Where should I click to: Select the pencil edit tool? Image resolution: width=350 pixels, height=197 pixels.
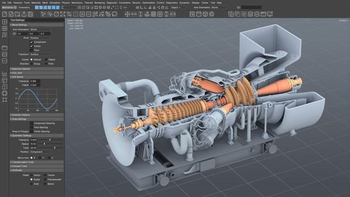95,14
